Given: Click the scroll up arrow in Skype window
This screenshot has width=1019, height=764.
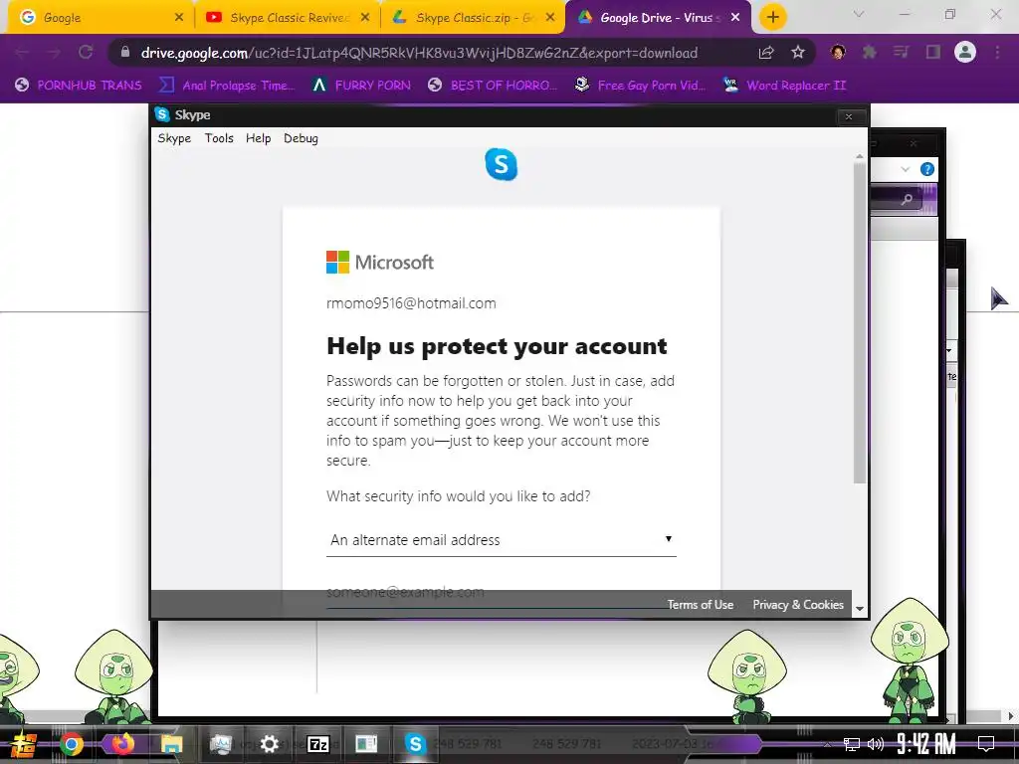Looking at the screenshot, I should pos(859,156).
